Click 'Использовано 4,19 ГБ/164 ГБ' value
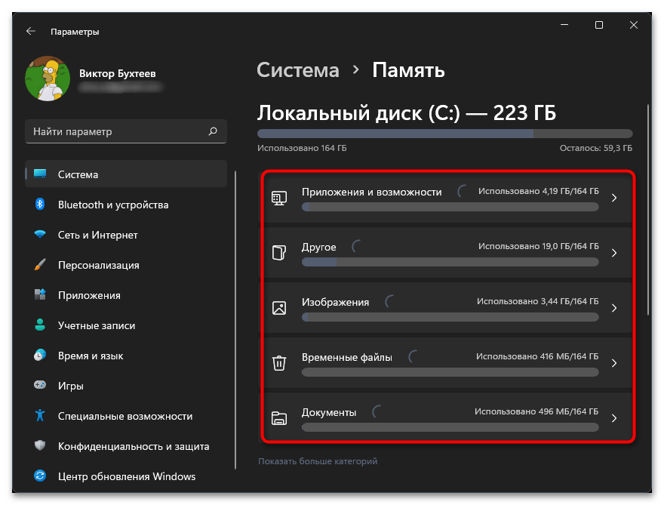 [x=538, y=191]
